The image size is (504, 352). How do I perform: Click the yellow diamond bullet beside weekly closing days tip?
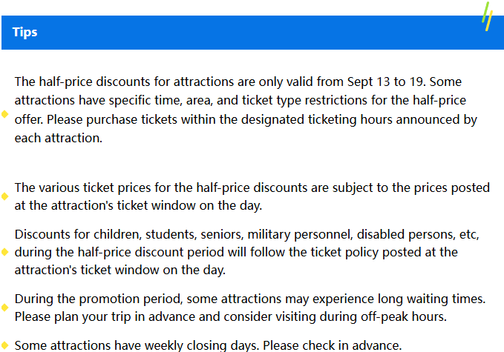point(4,345)
